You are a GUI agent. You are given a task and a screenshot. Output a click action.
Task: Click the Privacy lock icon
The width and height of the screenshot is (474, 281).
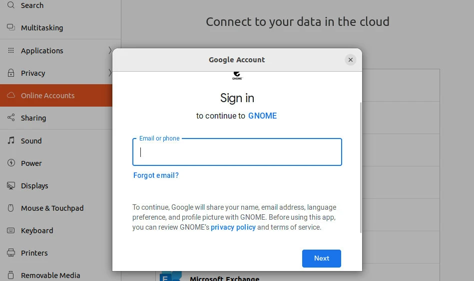(11, 73)
